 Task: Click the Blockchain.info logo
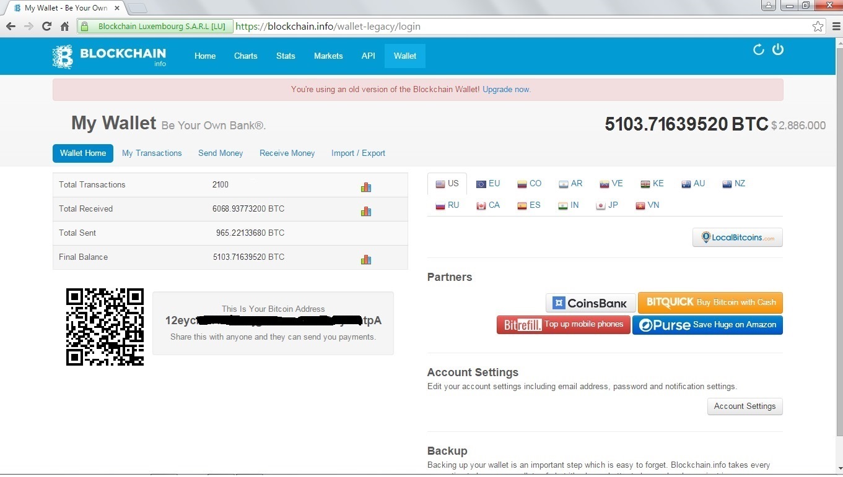pyautogui.click(x=109, y=56)
